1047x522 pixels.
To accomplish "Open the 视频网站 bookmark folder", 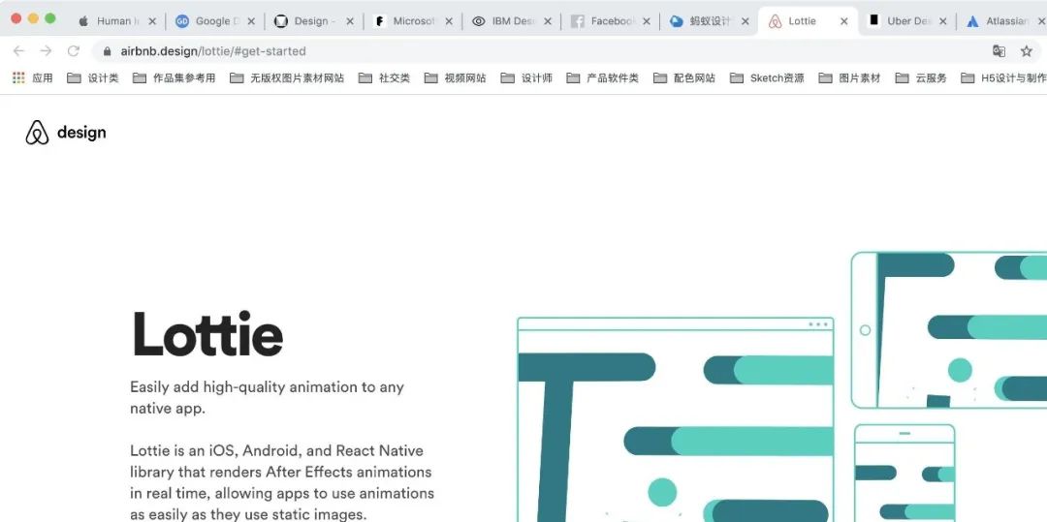I will (455, 78).
